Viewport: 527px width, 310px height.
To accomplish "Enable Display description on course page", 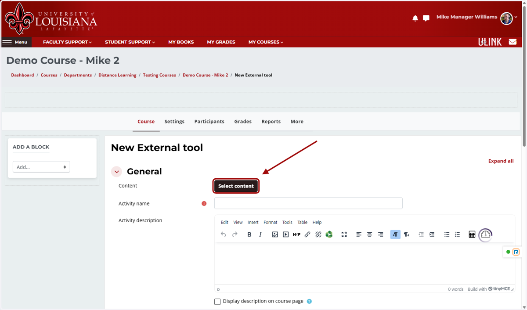I will 217,302.
